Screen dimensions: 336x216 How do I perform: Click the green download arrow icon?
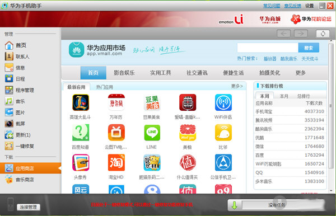(x=235, y=205)
